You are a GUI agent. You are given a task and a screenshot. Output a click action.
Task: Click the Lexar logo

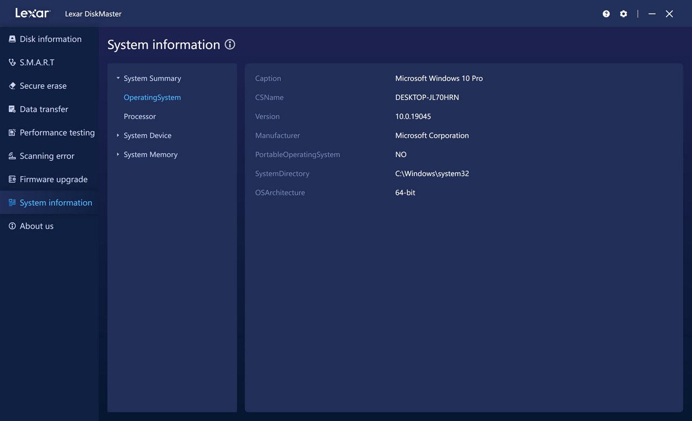[32, 13]
